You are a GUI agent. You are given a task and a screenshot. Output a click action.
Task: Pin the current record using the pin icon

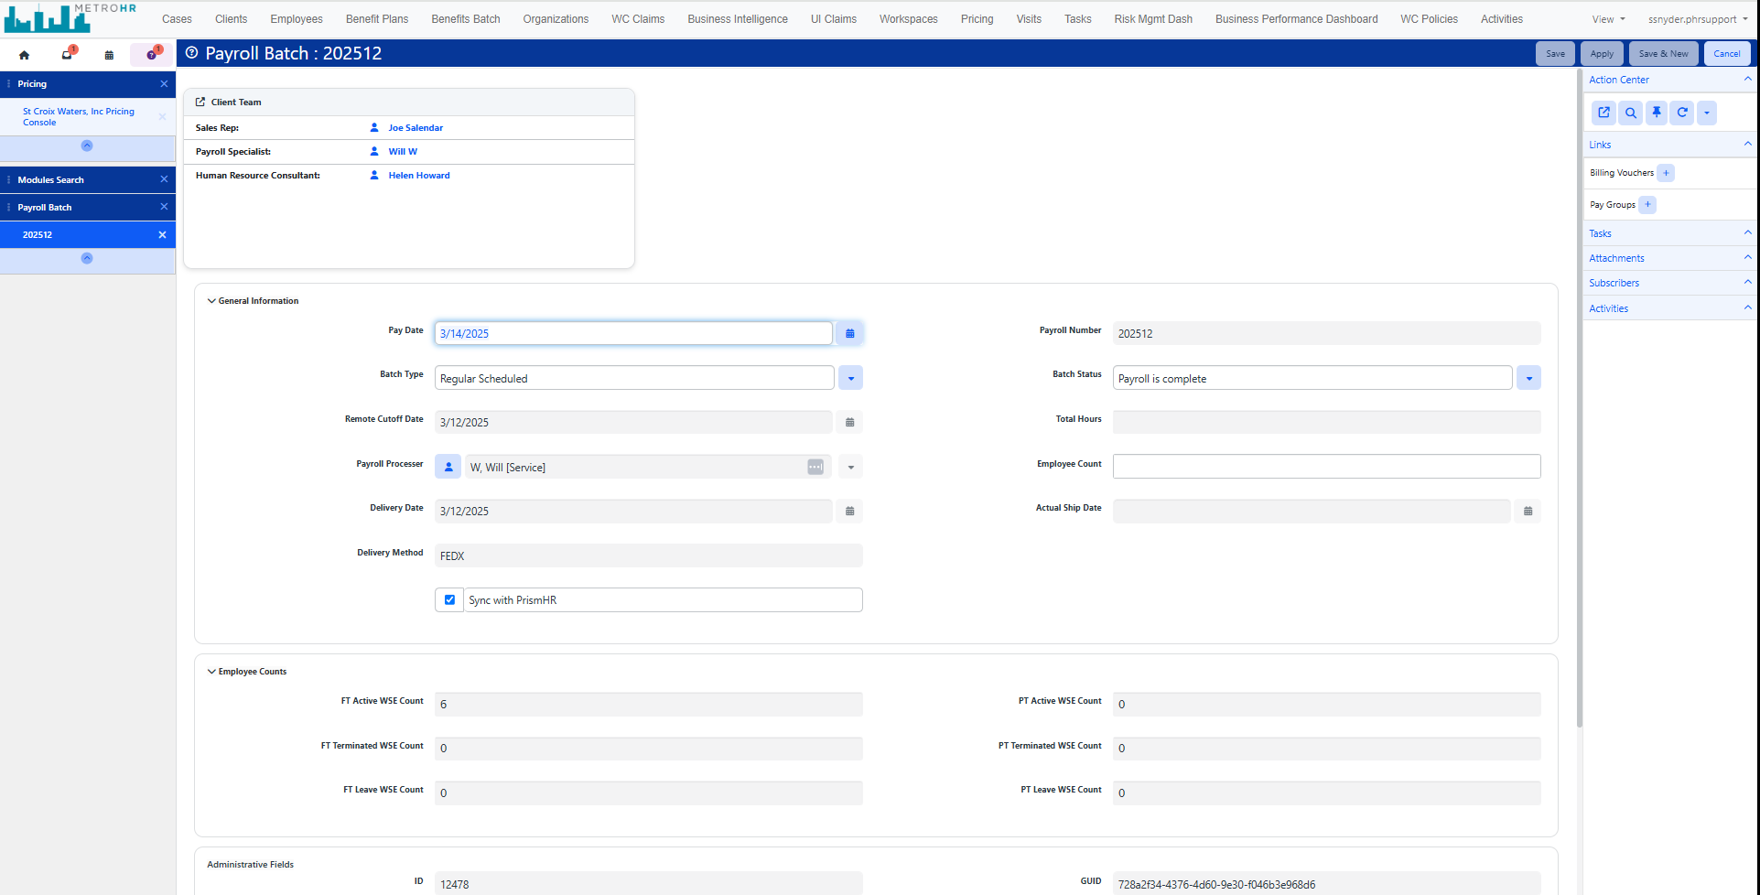point(1656,113)
